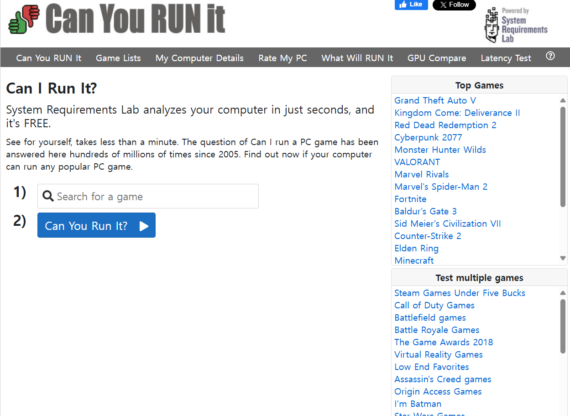Open Baldur's Gate 3 link

point(425,211)
